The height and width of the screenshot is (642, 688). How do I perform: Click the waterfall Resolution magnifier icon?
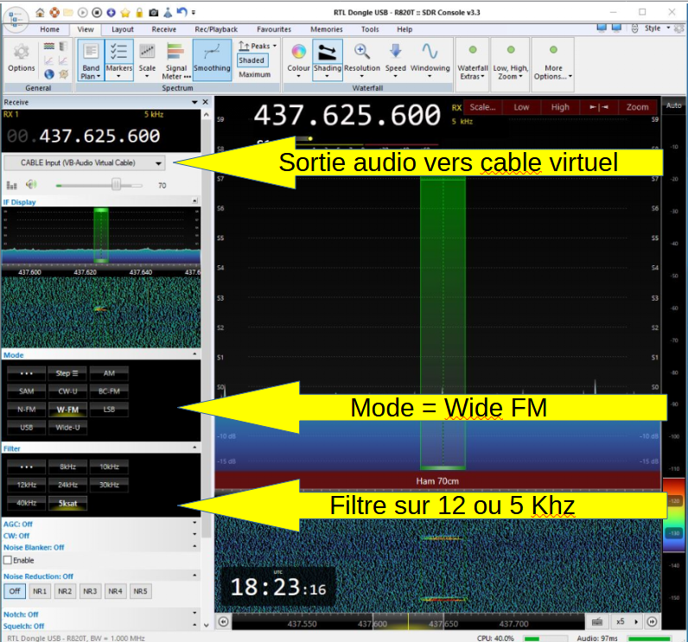362,51
